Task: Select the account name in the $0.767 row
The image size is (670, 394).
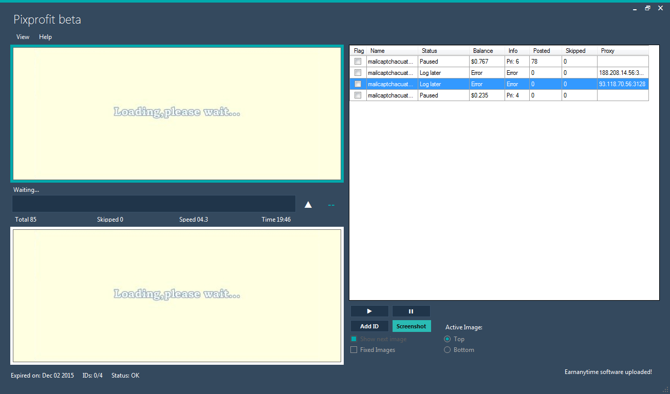Action: pyautogui.click(x=392, y=62)
